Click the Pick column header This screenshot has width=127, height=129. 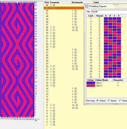(x=47, y=2)
